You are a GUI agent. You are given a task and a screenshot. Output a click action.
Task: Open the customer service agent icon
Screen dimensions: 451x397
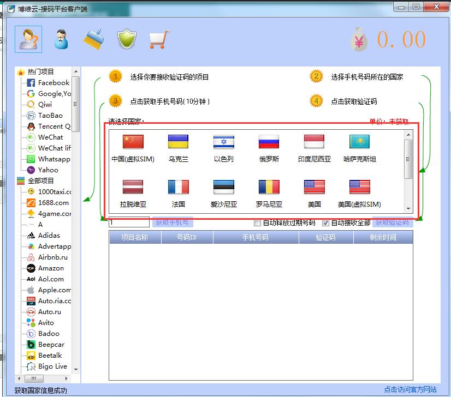[61, 39]
